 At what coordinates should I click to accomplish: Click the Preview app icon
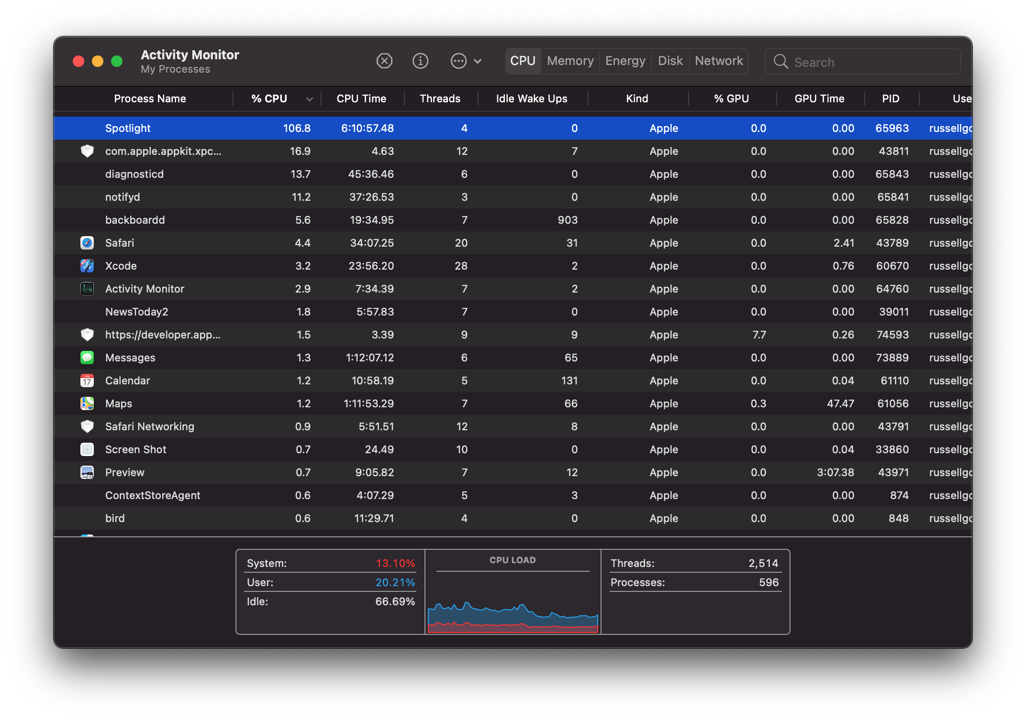(x=87, y=472)
